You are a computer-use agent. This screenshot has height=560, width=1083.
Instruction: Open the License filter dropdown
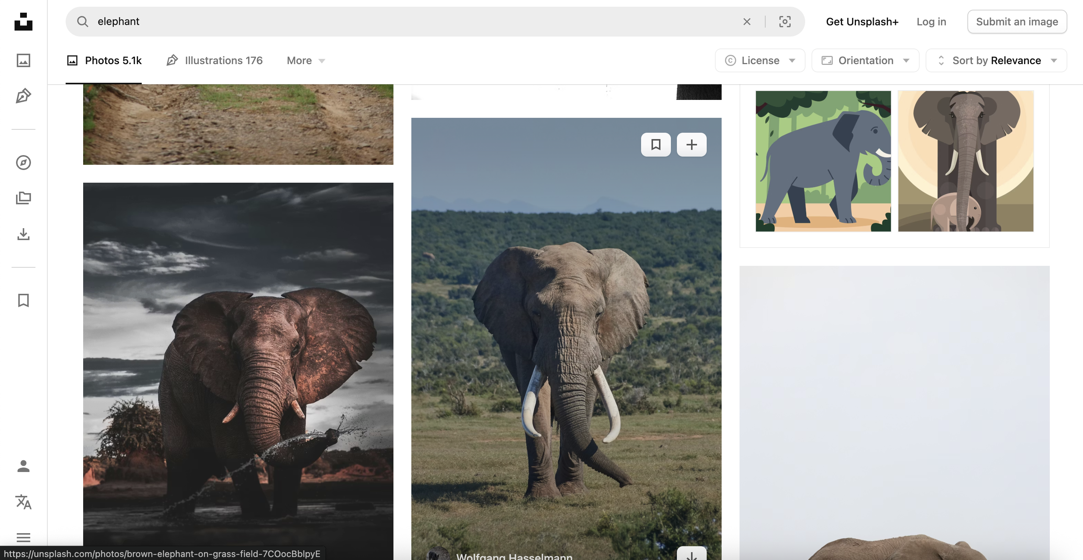tap(760, 60)
